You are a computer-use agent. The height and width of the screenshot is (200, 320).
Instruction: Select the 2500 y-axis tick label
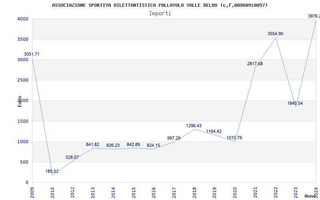click(23, 80)
